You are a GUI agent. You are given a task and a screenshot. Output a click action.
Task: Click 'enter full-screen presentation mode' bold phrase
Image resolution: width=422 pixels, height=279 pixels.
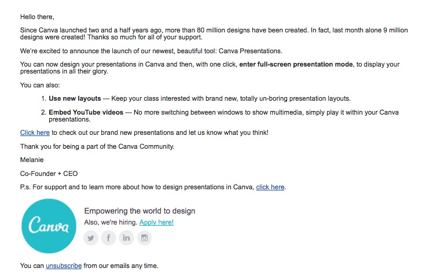296,64
